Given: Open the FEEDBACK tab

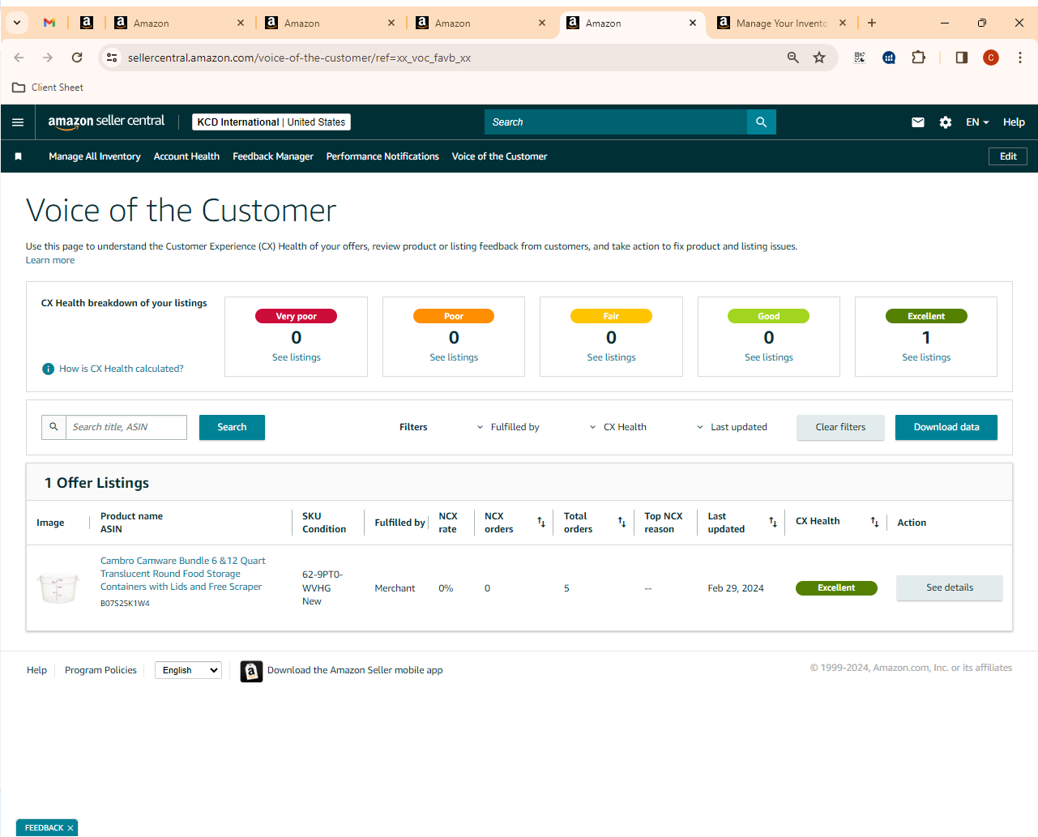Looking at the screenshot, I should click(44, 828).
